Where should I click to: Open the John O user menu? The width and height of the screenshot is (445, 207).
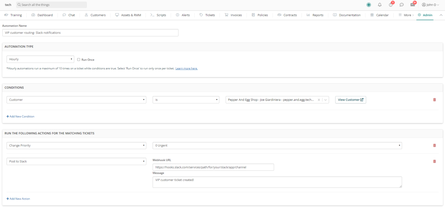431,5
